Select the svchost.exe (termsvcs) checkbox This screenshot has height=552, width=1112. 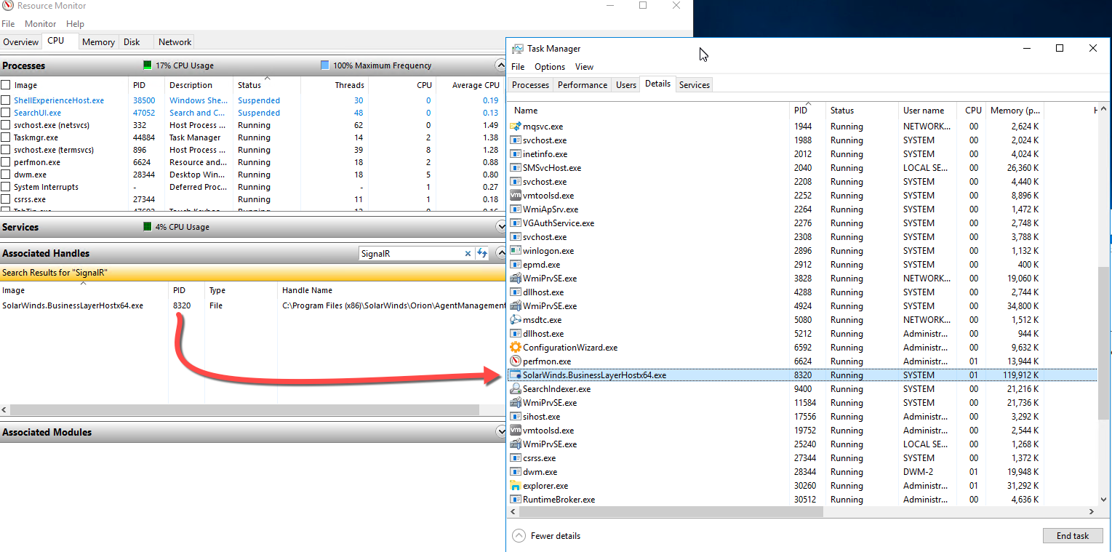point(6,150)
